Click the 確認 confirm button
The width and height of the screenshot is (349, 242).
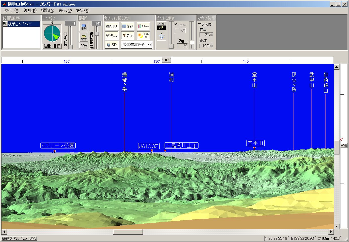pos(84,37)
